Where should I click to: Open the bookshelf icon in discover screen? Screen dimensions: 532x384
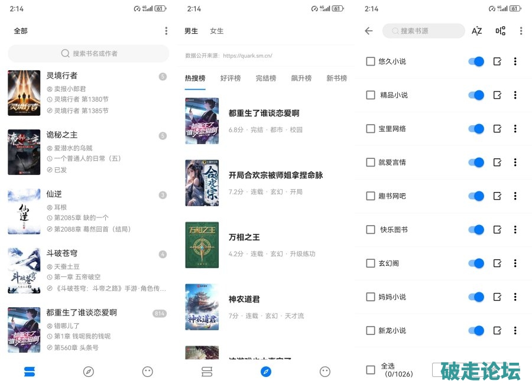pos(207,372)
